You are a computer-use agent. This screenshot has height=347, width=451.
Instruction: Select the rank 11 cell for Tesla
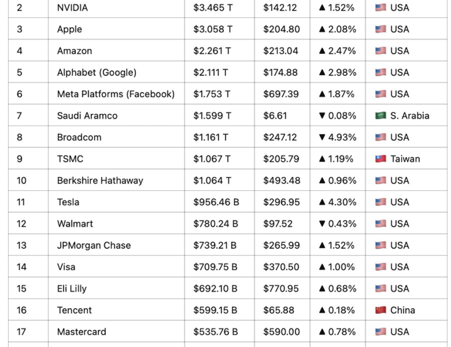coord(22,202)
